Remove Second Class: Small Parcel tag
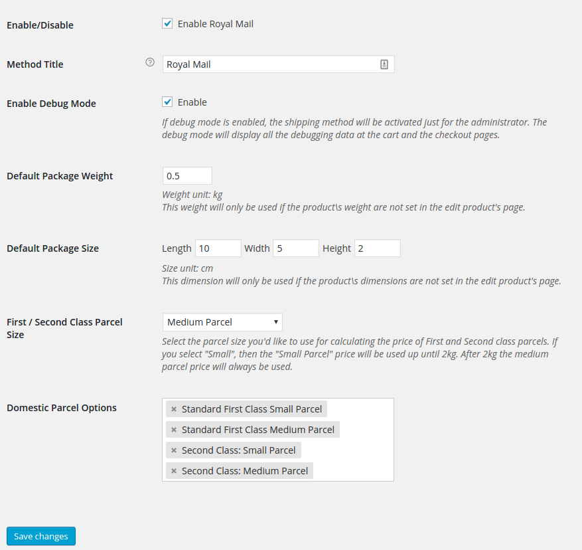The image size is (582, 550). 174,450
